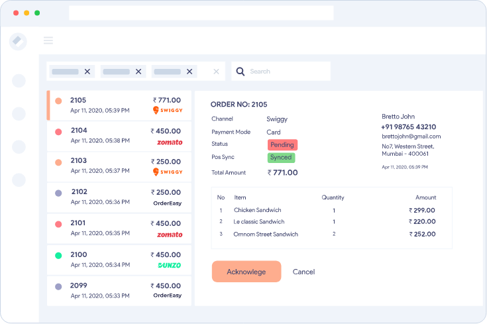Select order 2103 in the list
The image size is (487, 324).
click(119, 166)
